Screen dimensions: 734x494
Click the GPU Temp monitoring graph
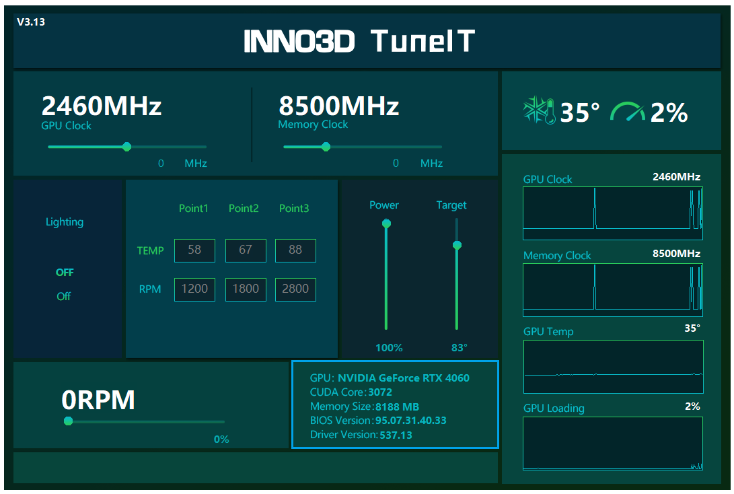[613, 367]
